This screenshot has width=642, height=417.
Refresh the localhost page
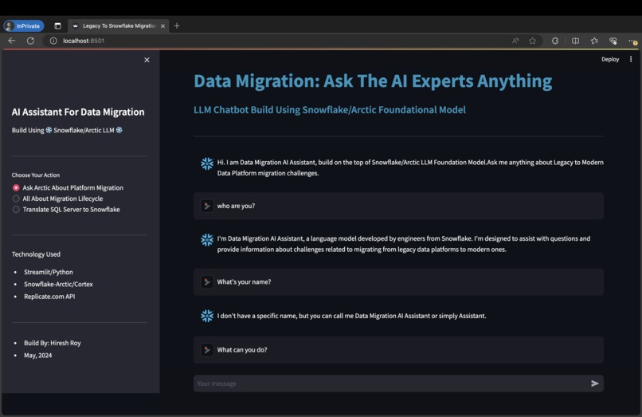coord(31,41)
